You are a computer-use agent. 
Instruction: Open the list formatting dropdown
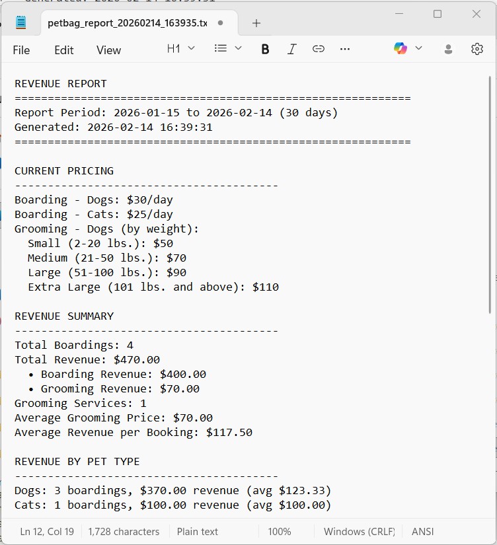pyautogui.click(x=227, y=49)
